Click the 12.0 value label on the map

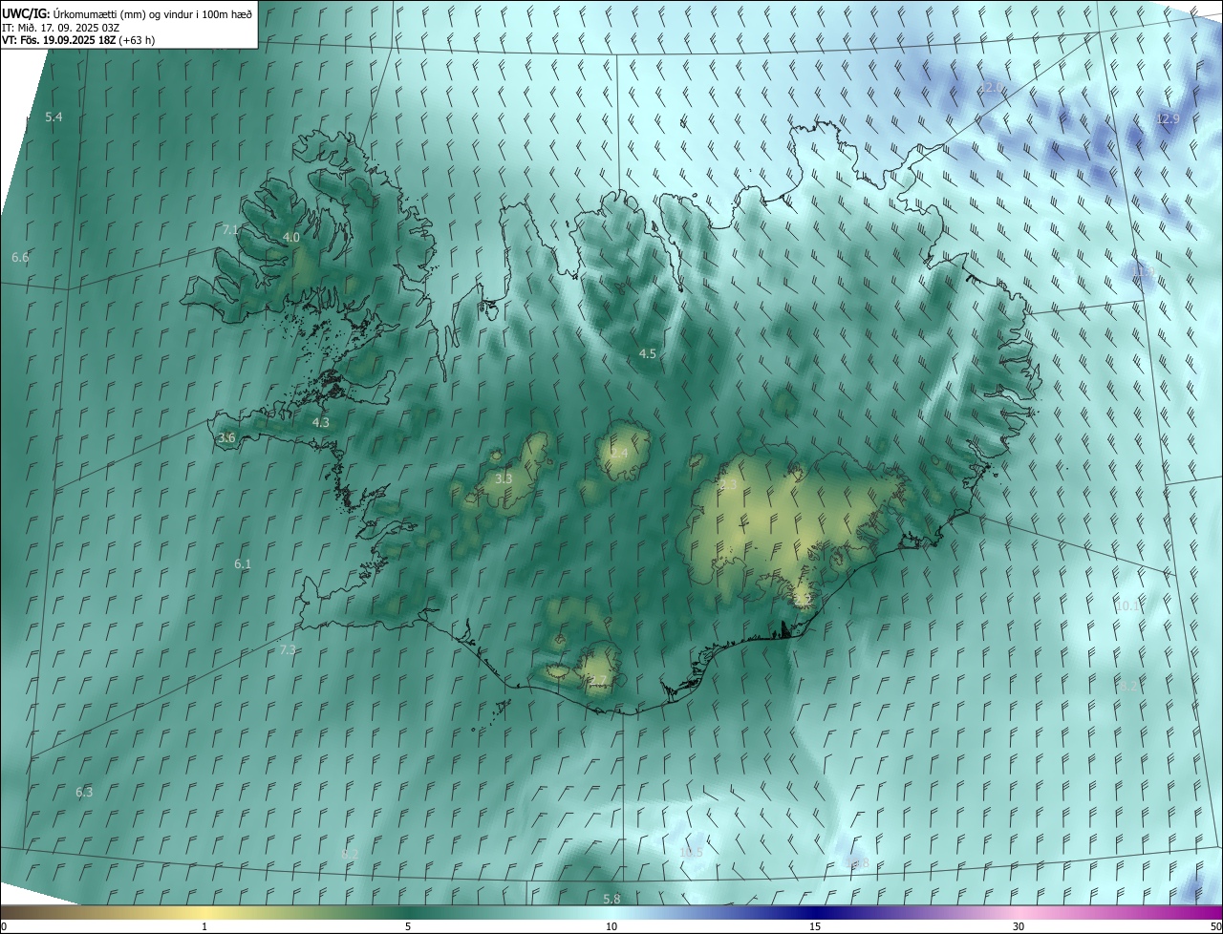[x=991, y=88]
